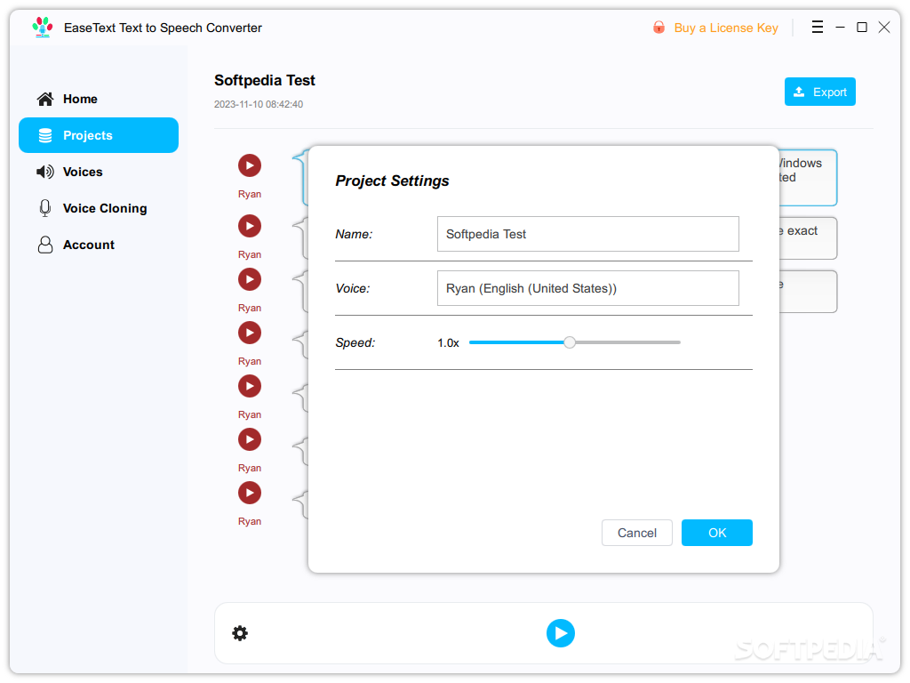Click the 1.0x speed value
Image resolution: width=910 pixels, height=683 pixels.
point(448,343)
